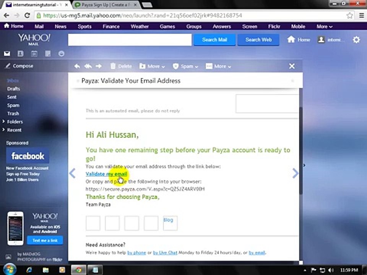Screen dimensions: 367x275
Task: Open the Trash folder
Action: pos(13,113)
